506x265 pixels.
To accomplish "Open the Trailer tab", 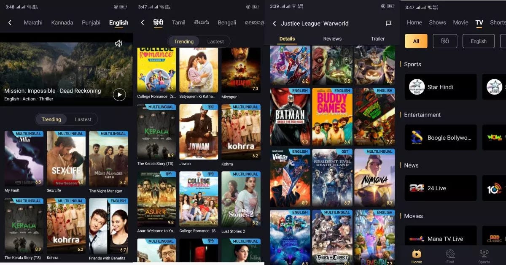I will [x=378, y=38].
